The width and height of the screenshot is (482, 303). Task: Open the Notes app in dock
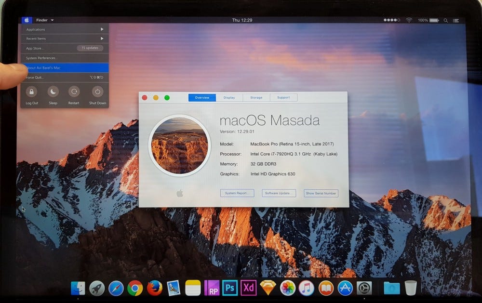(193, 288)
